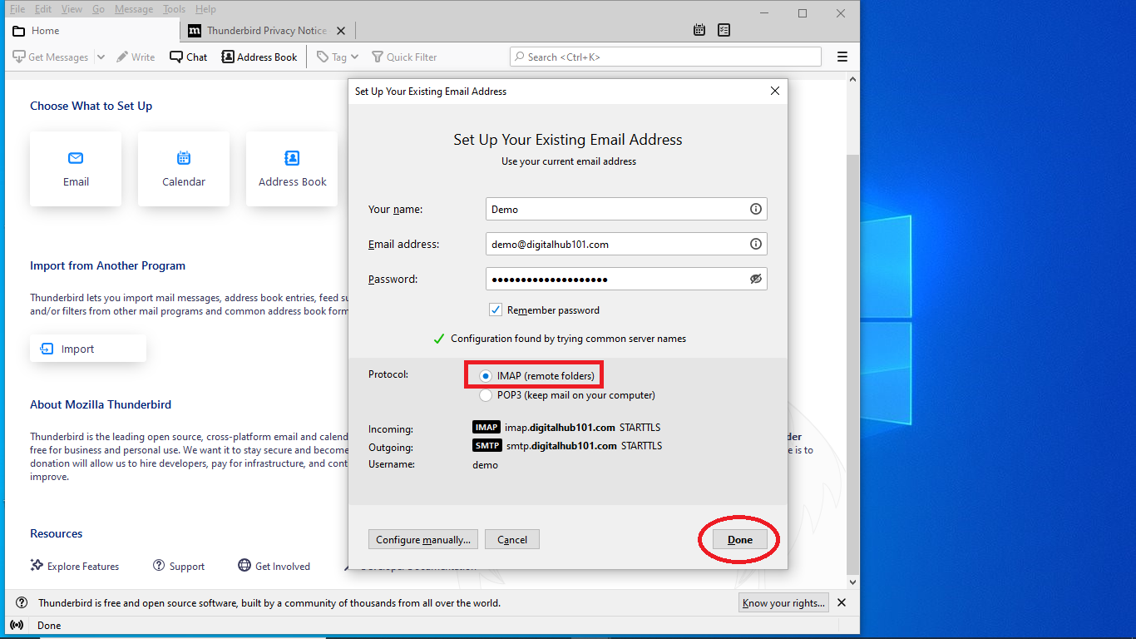Switch to the Home tab
The width and height of the screenshot is (1136, 639).
[x=92, y=31]
